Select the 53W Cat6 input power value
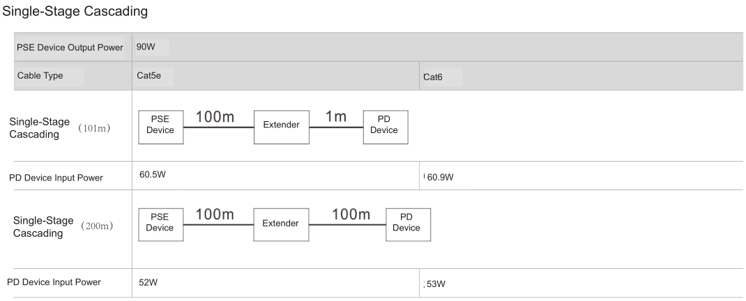The width and height of the screenshot is (746, 301). 436,284
